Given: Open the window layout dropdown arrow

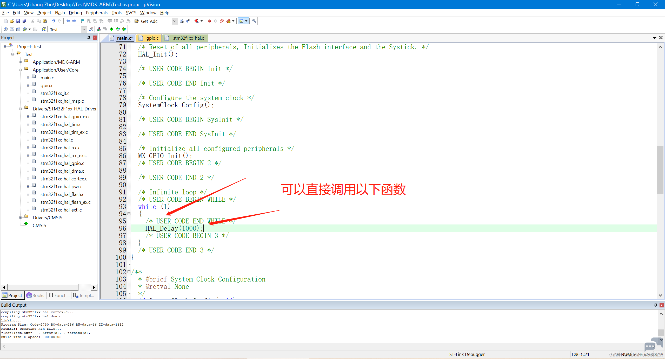Looking at the screenshot, I should tap(246, 21).
